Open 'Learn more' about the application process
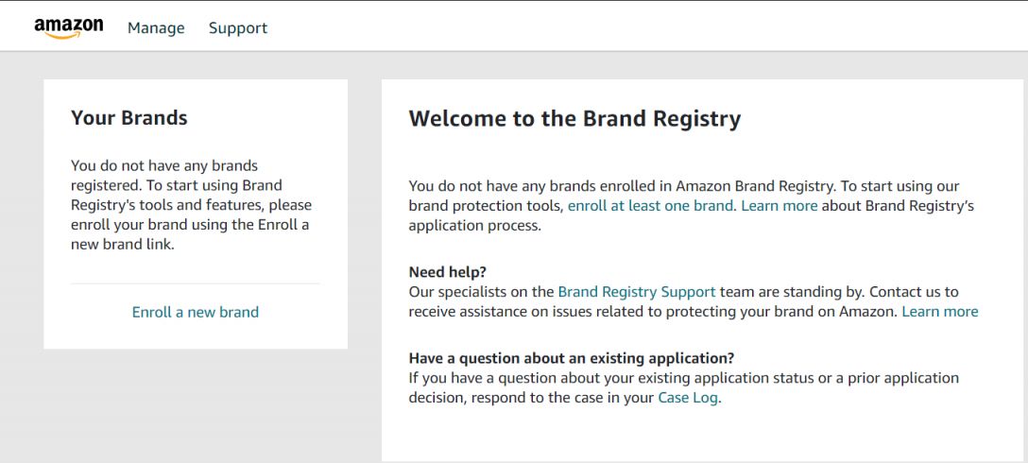This screenshot has height=463, width=1028. [x=779, y=206]
